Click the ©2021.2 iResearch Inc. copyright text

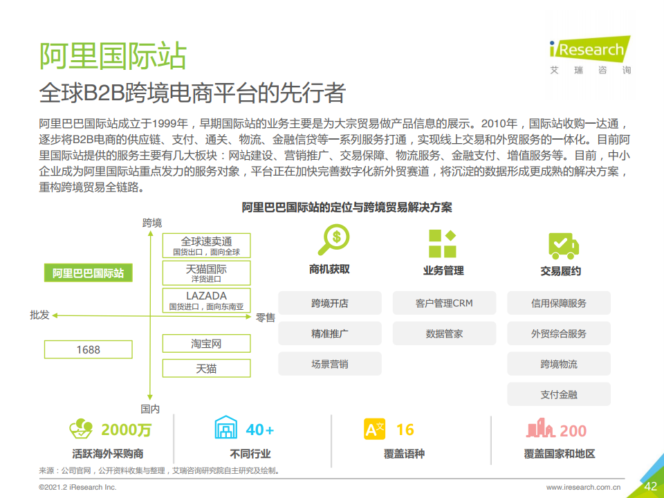click(x=77, y=488)
